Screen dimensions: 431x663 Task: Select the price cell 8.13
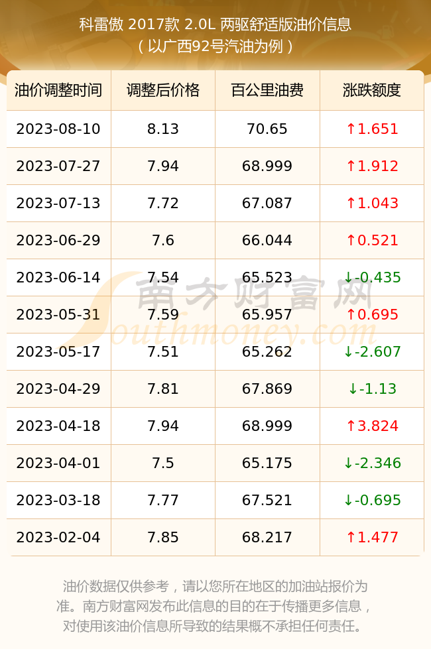coord(163,129)
